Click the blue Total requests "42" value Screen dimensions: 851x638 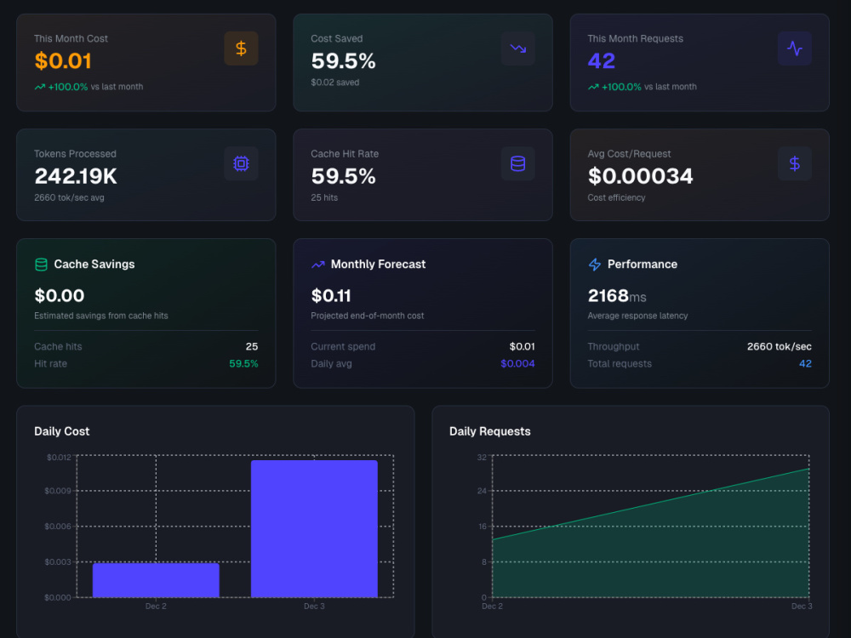pyautogui.click(x=805, y=363)
